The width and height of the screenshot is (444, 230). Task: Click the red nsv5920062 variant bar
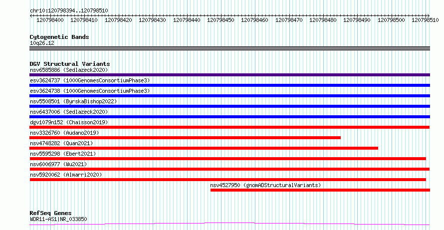[227, 180]
